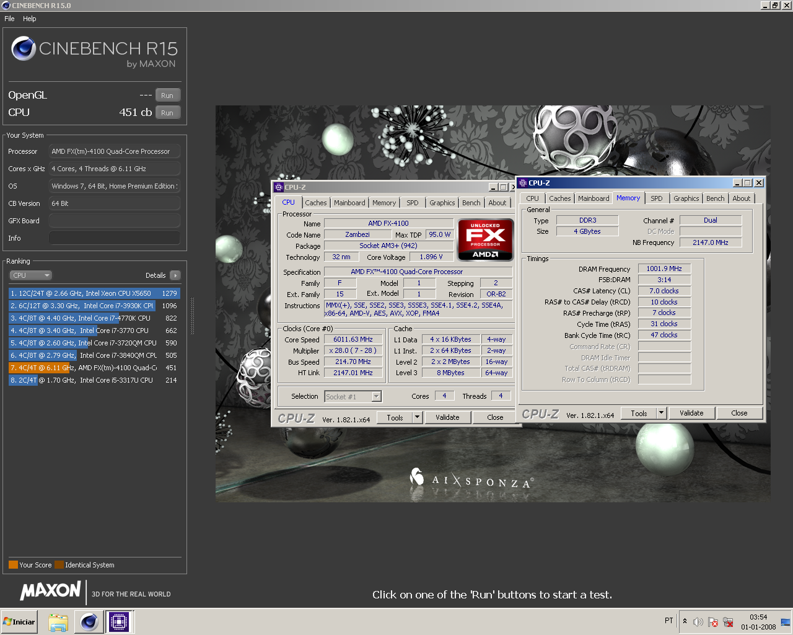
Task: Click the CPU-Z title bar icon of back window
Action: coord(279,187)
